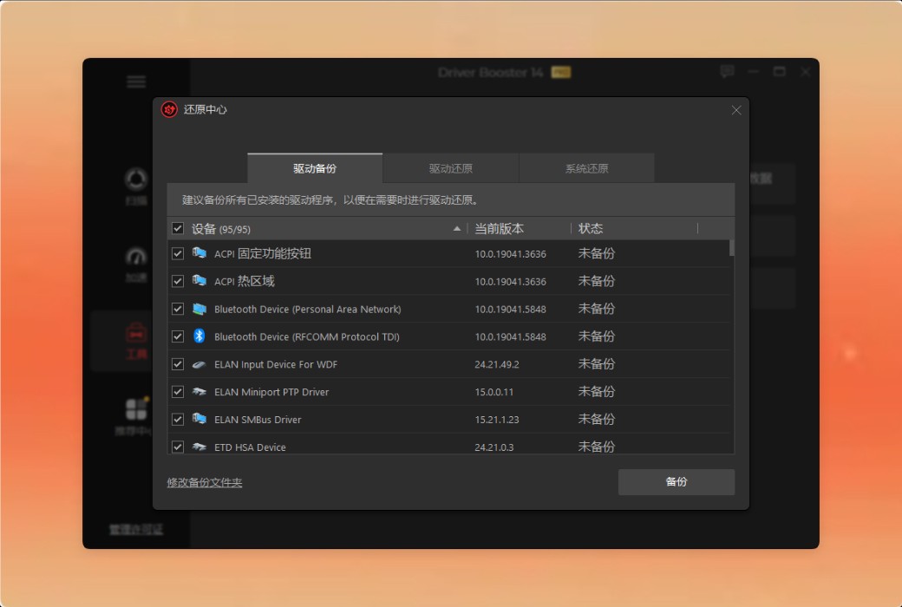Viewport: 902px width, 607px height.
Task: Click the ELAN Input Device For WDF icon
Action: pyautogui.click(x=199, y=364)
